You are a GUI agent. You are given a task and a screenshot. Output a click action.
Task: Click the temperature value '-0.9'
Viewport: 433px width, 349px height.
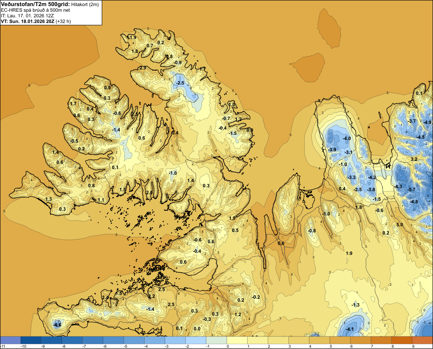(178, 63)
